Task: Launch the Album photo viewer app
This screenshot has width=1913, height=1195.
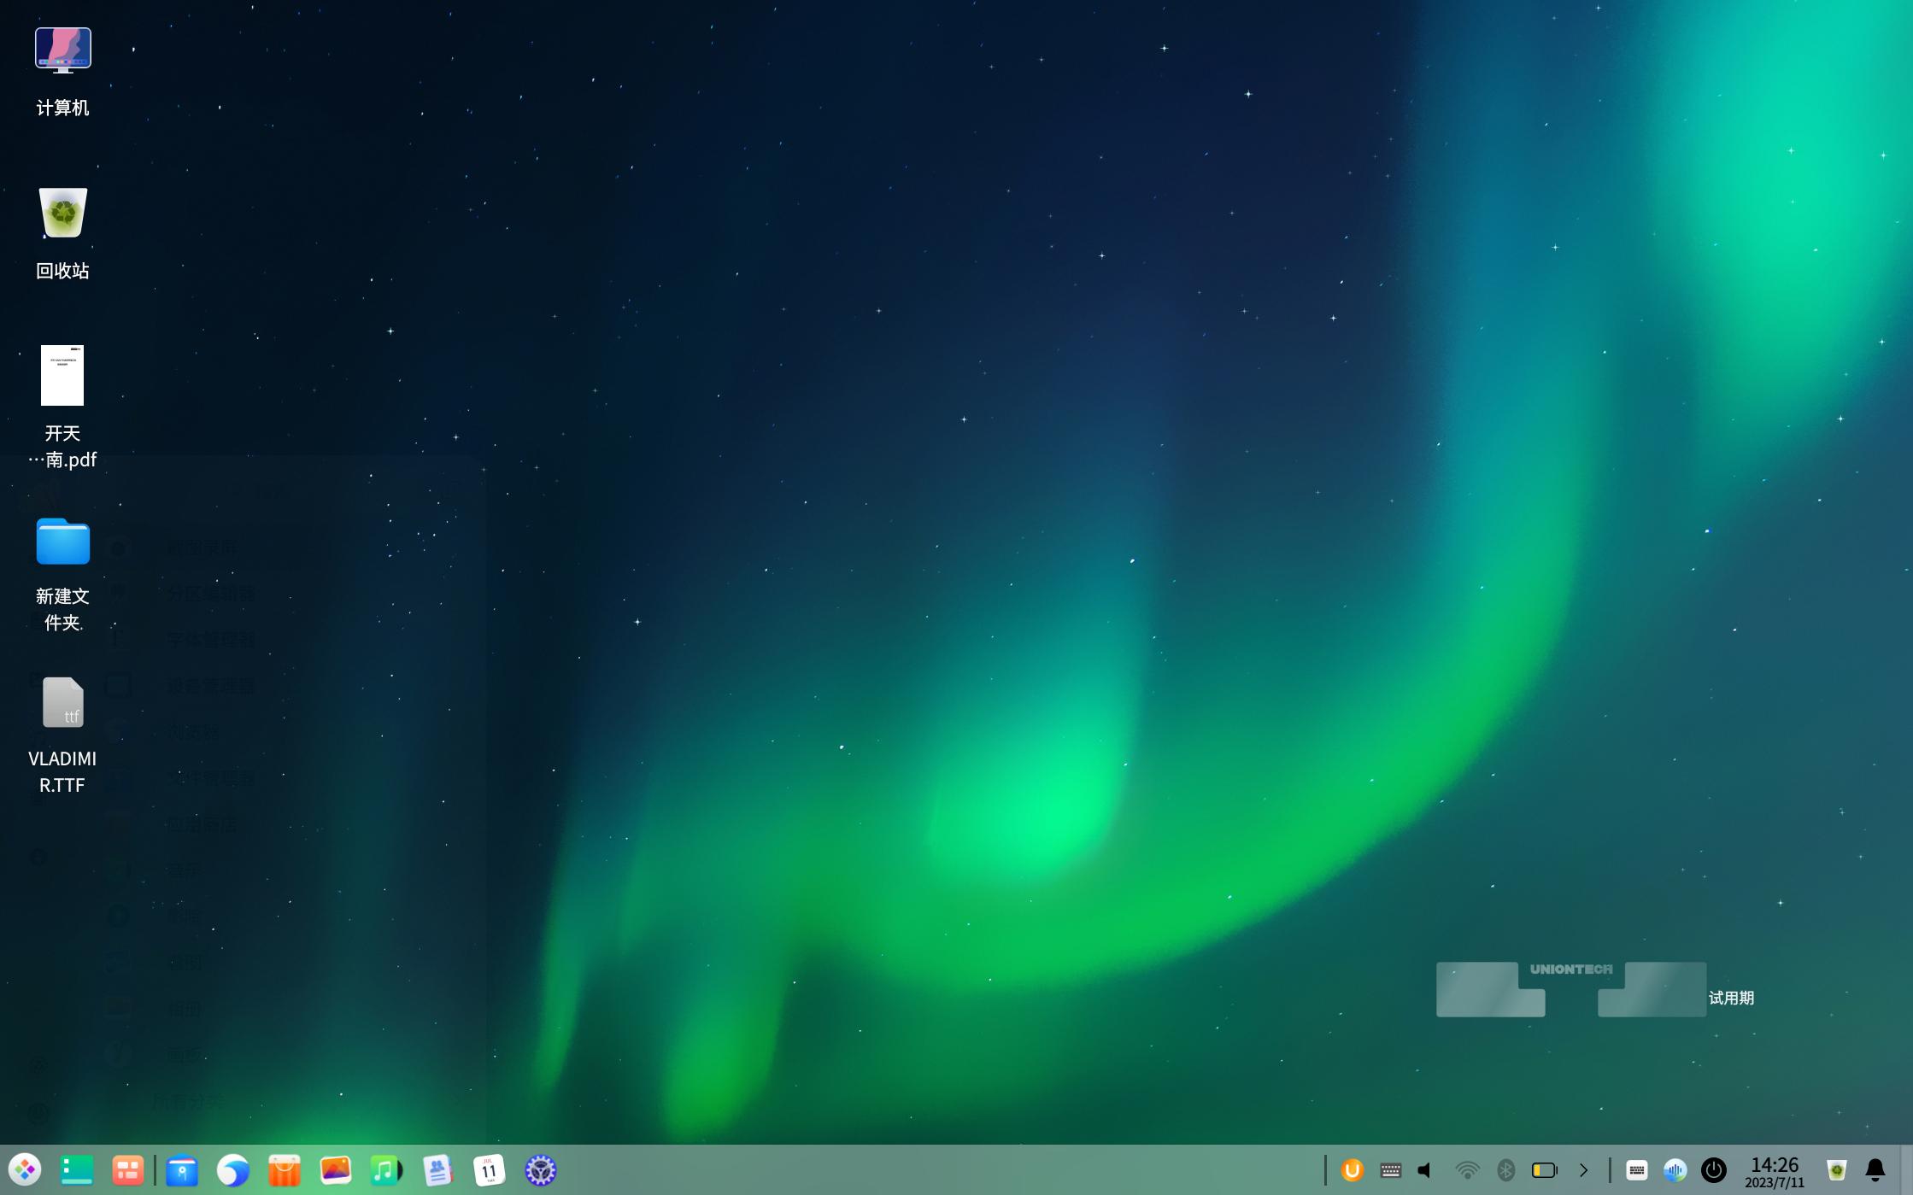Action: [x=335, y=1169]
